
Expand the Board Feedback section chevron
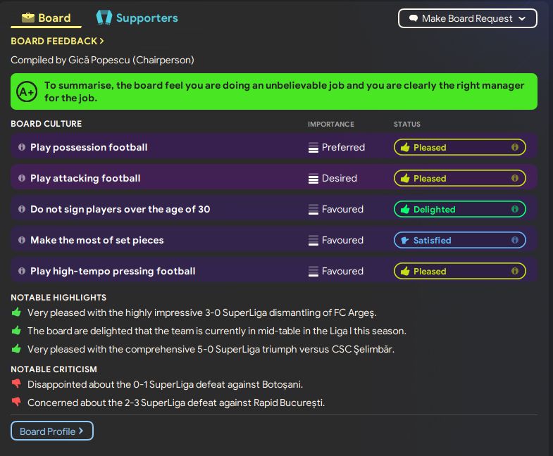tap(102, 41)
